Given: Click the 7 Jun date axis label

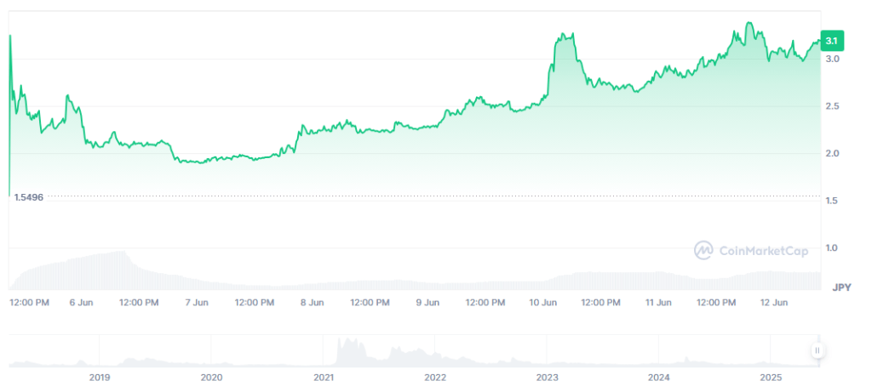Looking at the screenshot, I should click(197, 302).
